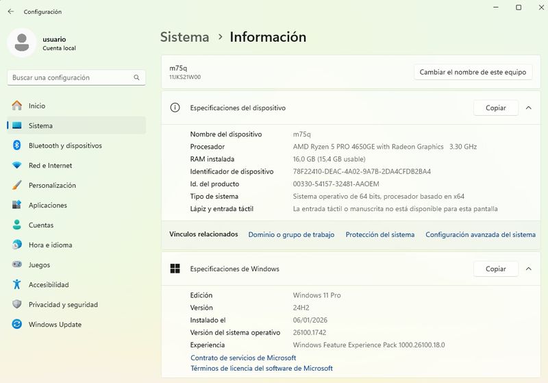Select Aplicaciones in the sidebar
548x383 pixels.
[77, 205]
